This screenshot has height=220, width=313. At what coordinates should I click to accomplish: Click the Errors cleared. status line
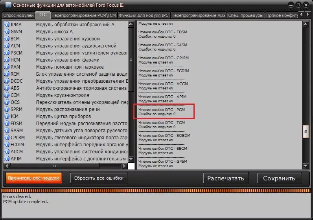point(17,196)
